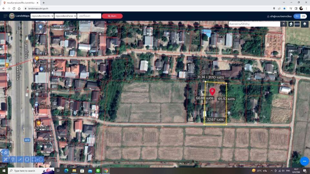Focus the title deed number field

tap(89, 16)
